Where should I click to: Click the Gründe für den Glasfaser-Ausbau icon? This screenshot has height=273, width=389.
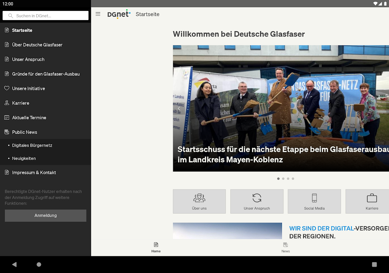pyautogui.click(x=7, y=74)
